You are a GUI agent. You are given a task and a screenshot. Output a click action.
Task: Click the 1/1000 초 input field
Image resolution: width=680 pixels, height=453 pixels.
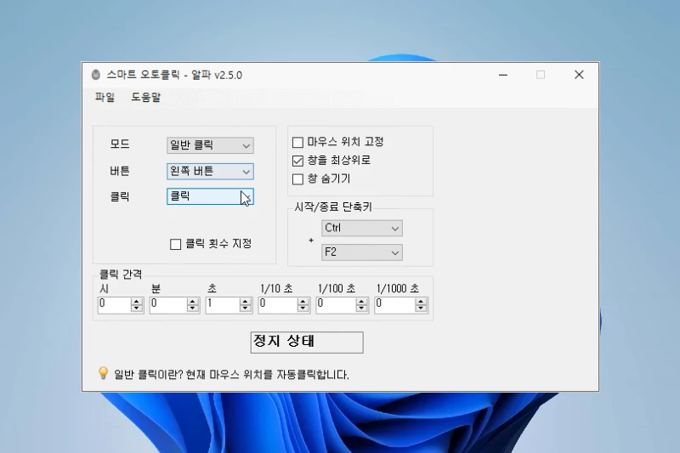pos(394,304)
